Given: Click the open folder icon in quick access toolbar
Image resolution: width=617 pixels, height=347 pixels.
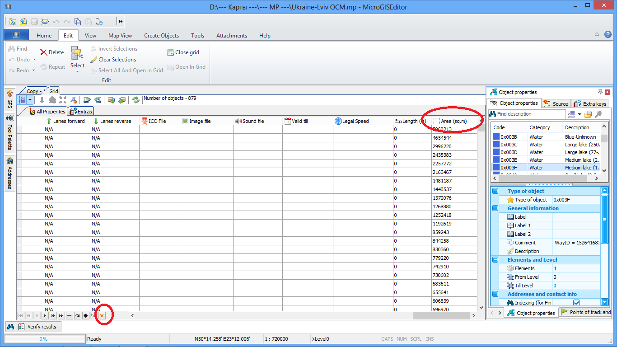Looking at the screenshot, I should 23,21.
